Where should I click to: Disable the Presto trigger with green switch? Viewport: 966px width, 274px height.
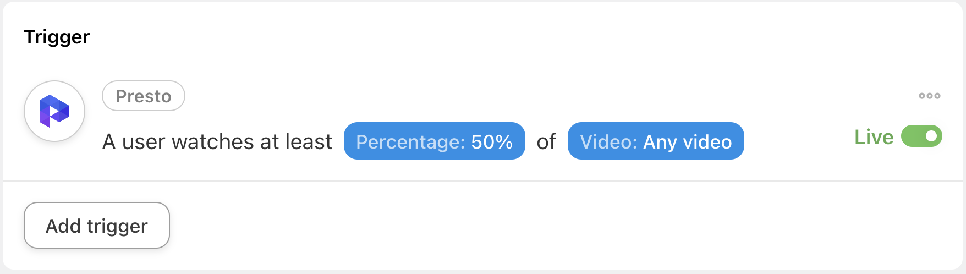pos(921,136)
